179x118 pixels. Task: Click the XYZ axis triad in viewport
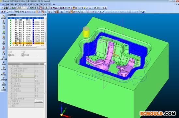point(65,111)
